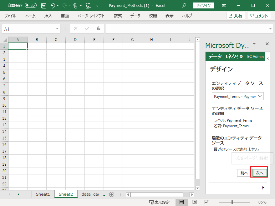
Task: Open the データ tab
Action: click(x=135, y=16)
